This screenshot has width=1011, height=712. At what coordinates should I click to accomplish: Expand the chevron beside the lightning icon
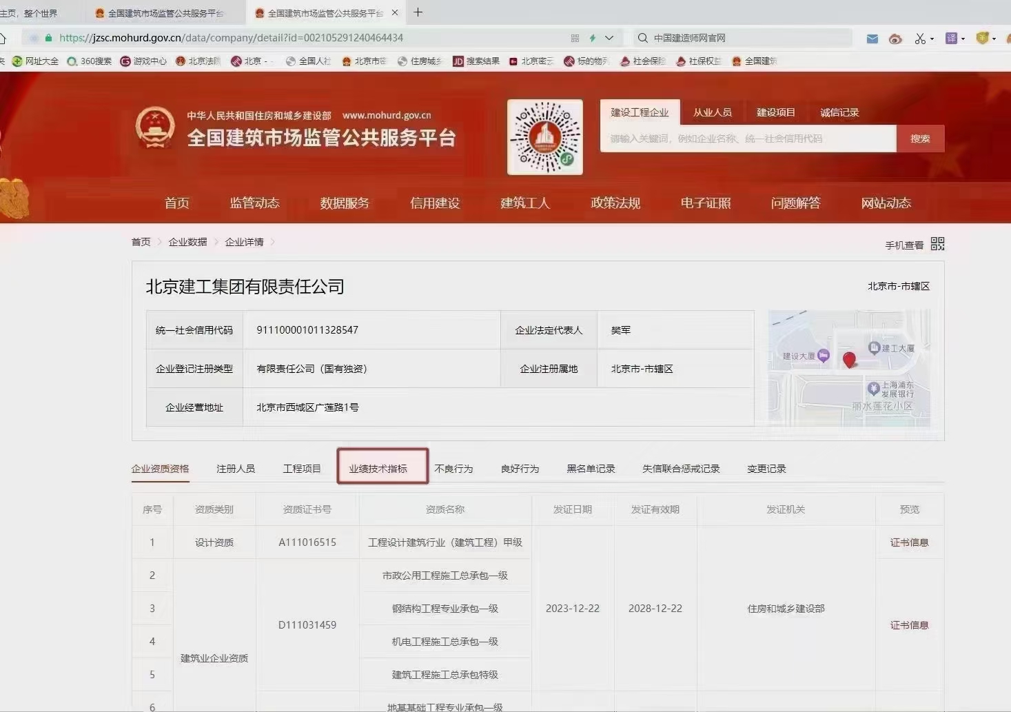coord(609,38)
